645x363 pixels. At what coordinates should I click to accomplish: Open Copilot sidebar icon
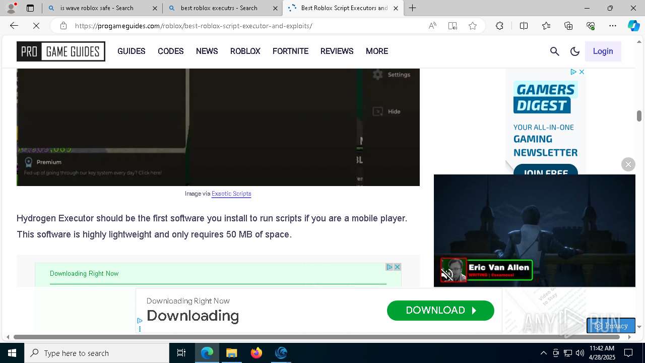click(x=633, y=26)
